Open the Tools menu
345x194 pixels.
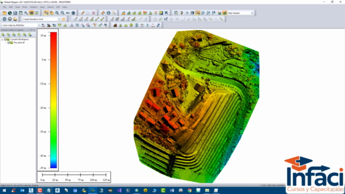tap(25, 7)
